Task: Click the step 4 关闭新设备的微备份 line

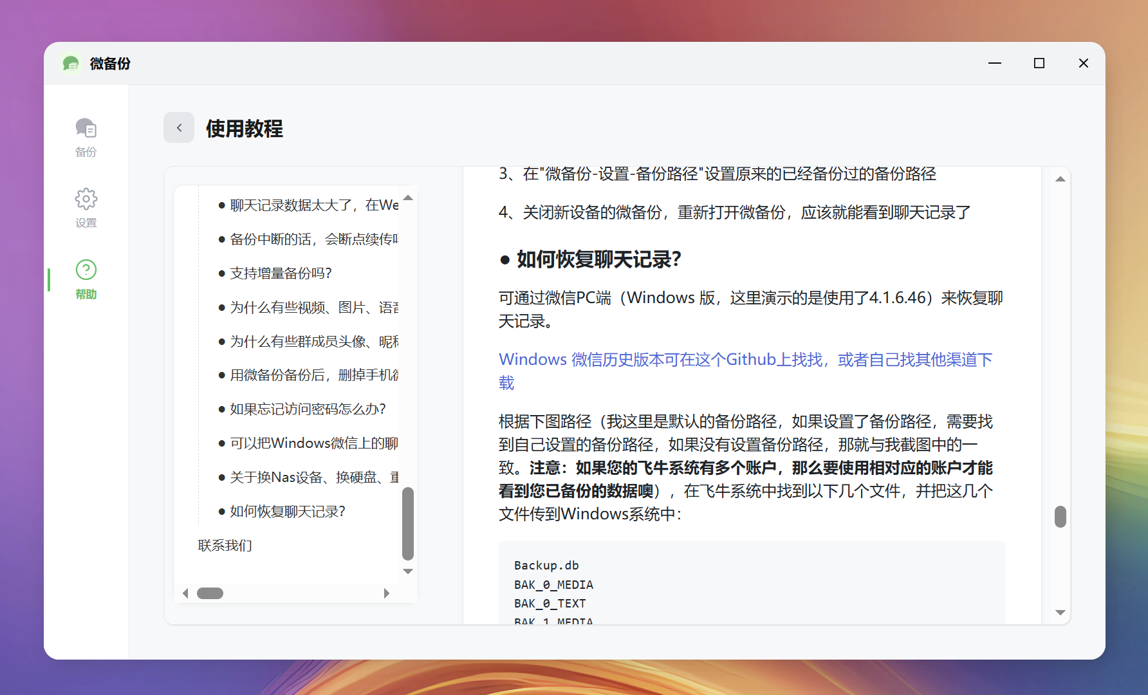Action: [x=735, y=212]
